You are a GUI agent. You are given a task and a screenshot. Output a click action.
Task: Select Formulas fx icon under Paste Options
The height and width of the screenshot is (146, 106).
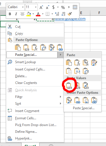click(34, 47)
